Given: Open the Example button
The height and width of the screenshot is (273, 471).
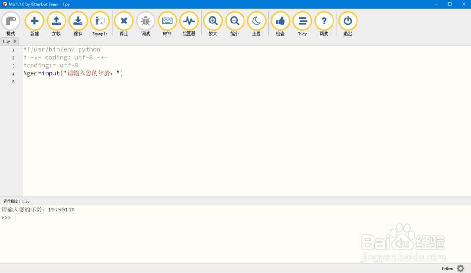Looking at the screenshot, I should pos(100,24).
